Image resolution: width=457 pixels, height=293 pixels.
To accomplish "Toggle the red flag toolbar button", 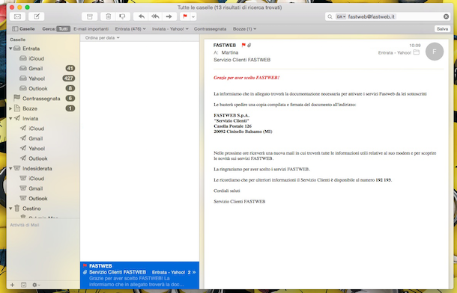I will 185,16.
